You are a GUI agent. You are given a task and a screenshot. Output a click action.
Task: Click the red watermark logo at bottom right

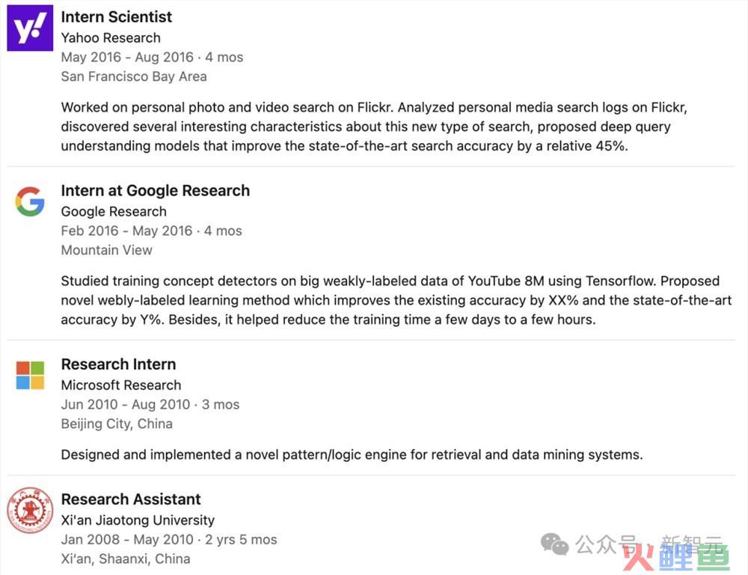[679, 557]
